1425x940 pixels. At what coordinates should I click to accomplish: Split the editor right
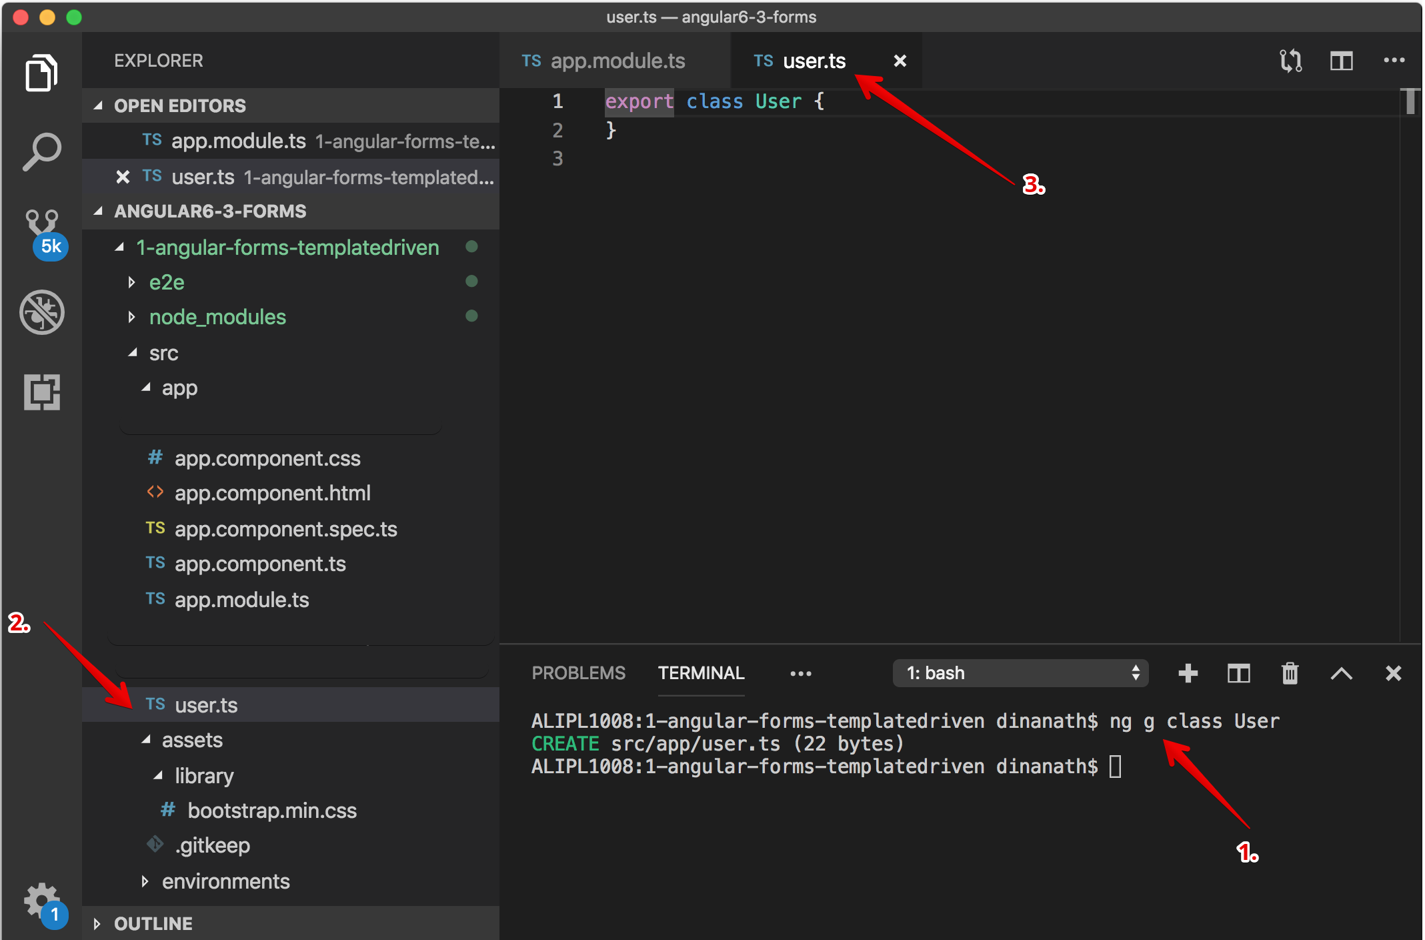(x=1341, y=61)
